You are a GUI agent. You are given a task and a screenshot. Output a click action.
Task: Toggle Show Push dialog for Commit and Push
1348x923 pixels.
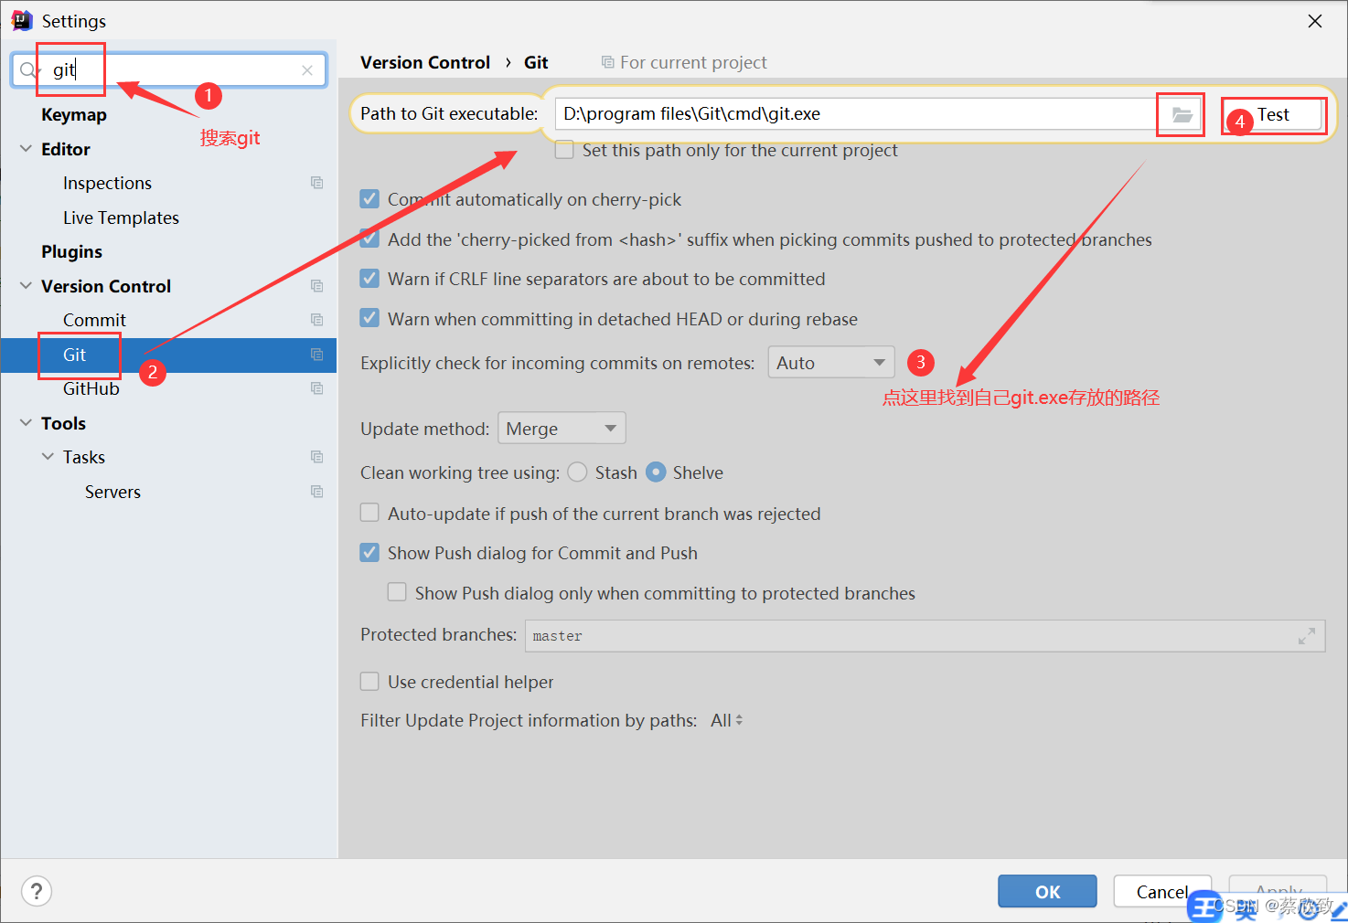pyautogui.click(x=369, y=553)
